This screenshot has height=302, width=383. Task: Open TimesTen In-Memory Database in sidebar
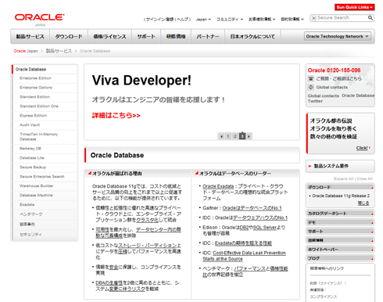(x=38, y=137)
